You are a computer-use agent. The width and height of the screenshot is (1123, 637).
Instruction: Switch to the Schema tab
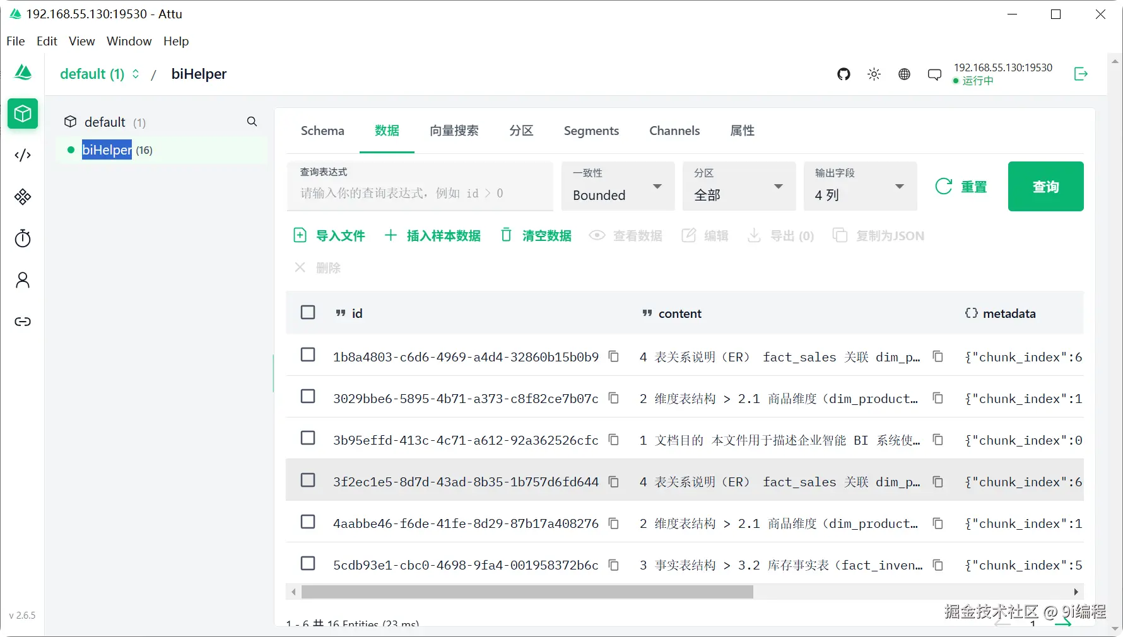(322, 131)
